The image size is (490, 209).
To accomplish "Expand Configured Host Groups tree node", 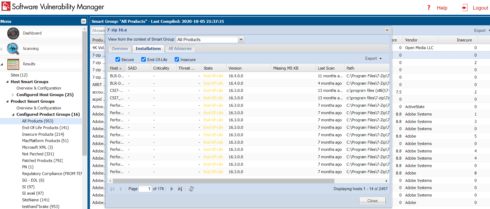I will [13, 95].
